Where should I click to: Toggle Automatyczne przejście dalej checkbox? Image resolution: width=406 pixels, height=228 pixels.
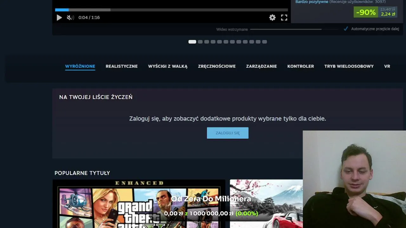[x=346, y=29]
